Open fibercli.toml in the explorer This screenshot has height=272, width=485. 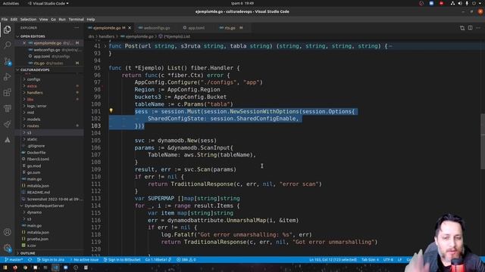tap(38, 159)
